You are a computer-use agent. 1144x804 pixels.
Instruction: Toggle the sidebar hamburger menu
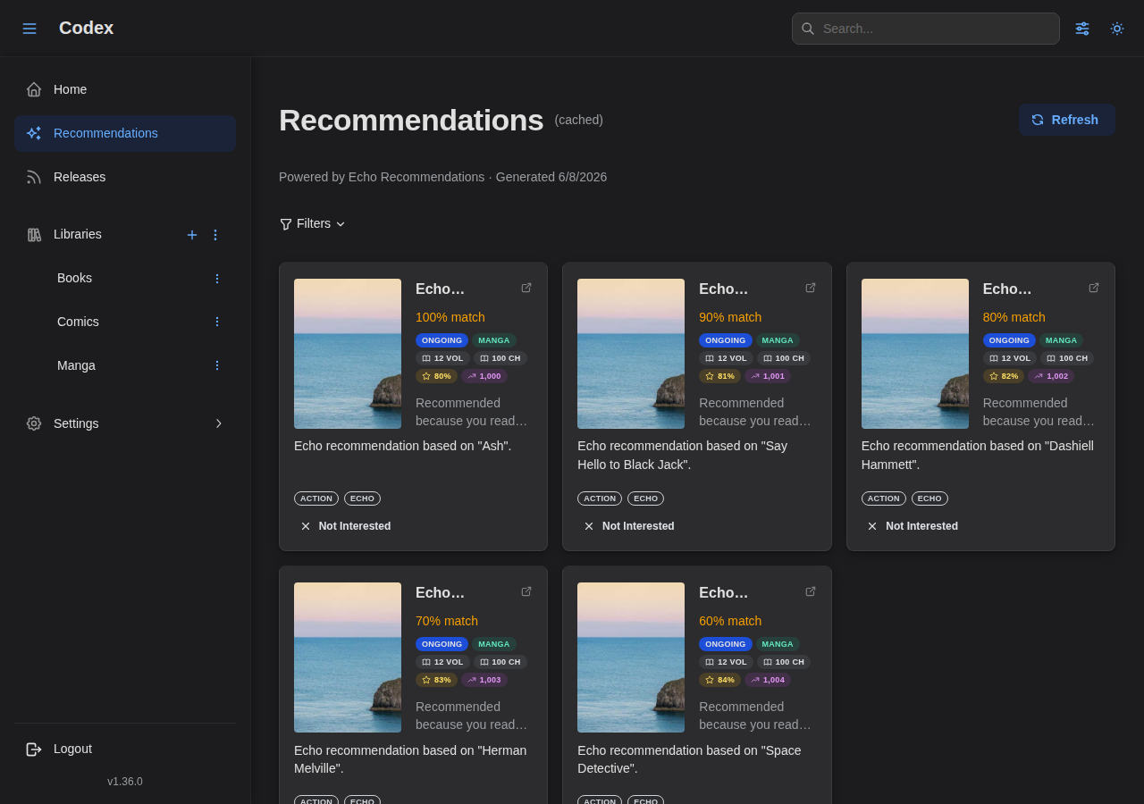click(29, 29)
